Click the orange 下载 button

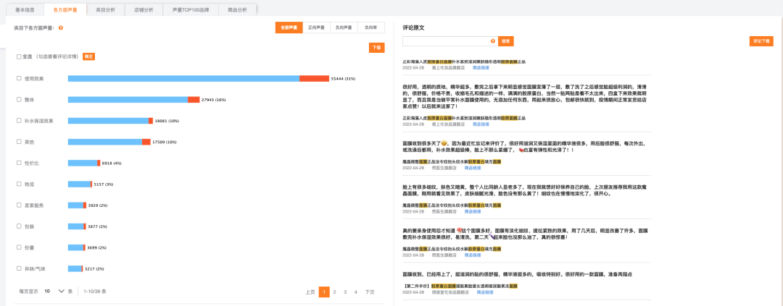(x=376, y=47)
